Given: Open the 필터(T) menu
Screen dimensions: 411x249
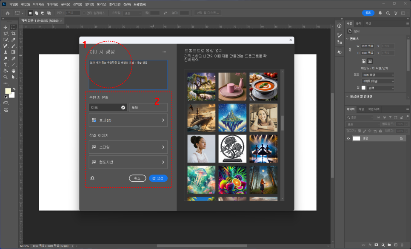Looking at the screenshot, I should [x=89, y=4].
